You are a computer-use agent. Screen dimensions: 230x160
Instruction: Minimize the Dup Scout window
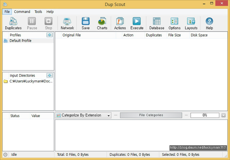click(204, 3)
